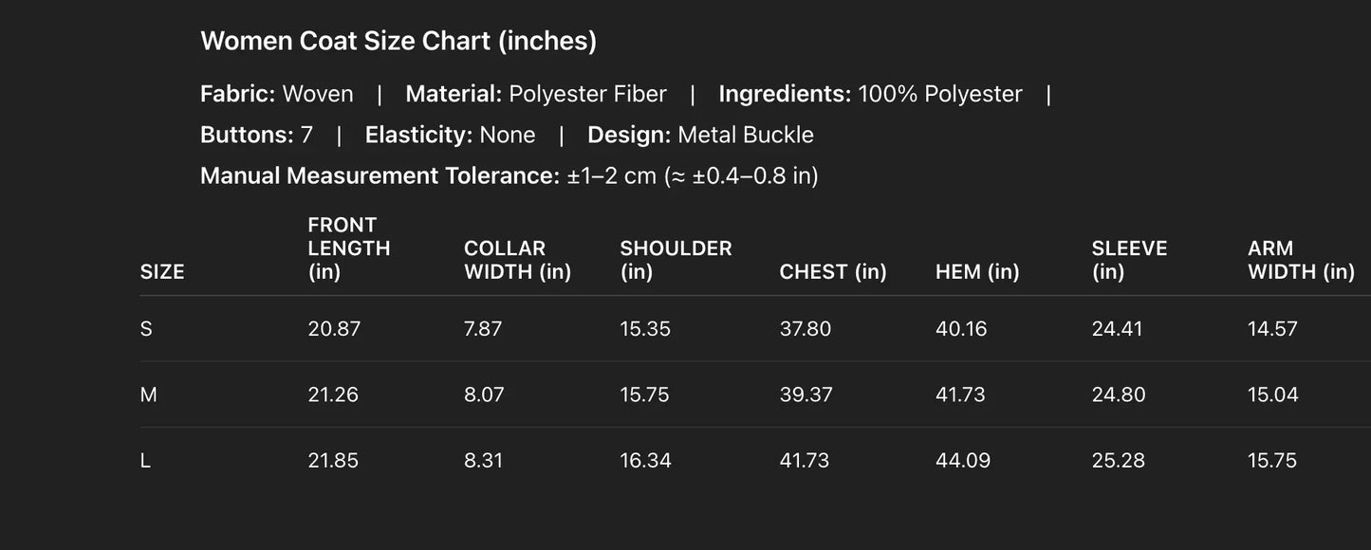The width and height of the screenshot is (1371, 550).
Task: Select the size M row label
Action: tap(148, 394)
